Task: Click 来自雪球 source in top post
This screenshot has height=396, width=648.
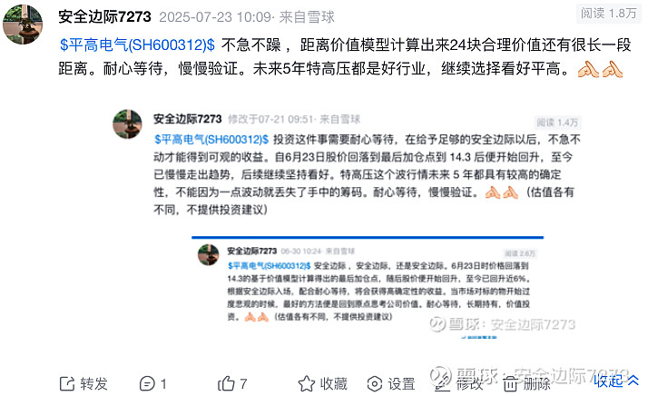Action: coord(307,17)
